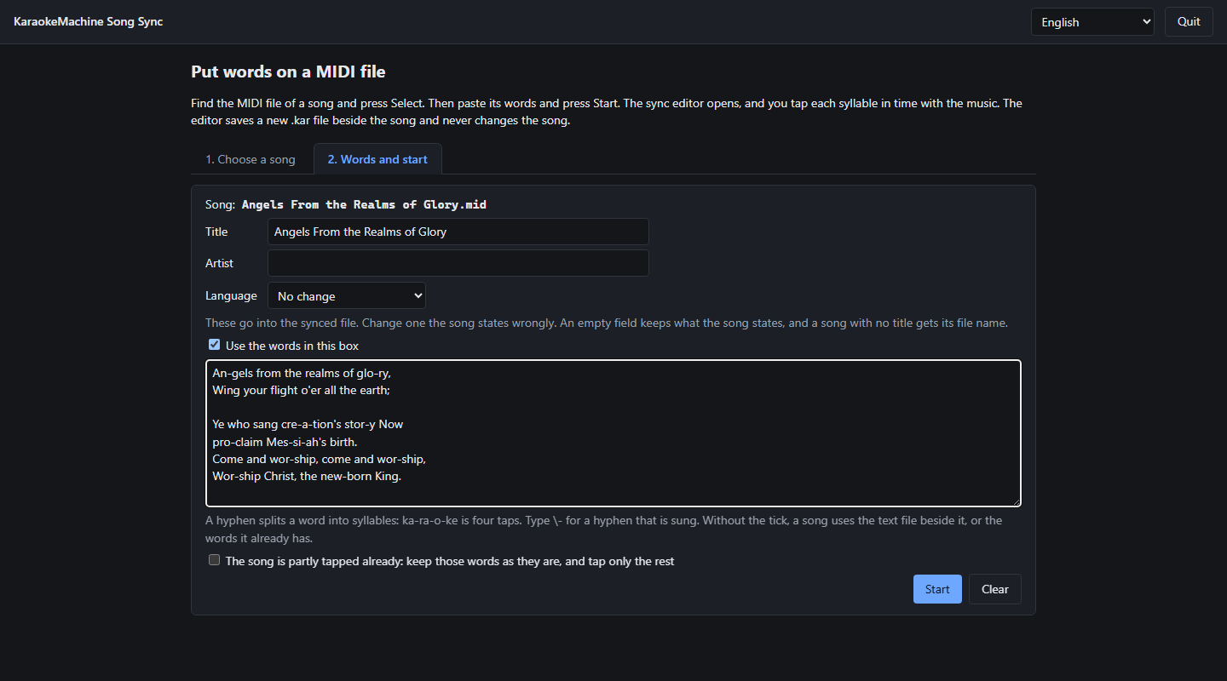This screenshot has height=681, width=1227.
Task: Select the Words and start tab
Action: (377, 159)
